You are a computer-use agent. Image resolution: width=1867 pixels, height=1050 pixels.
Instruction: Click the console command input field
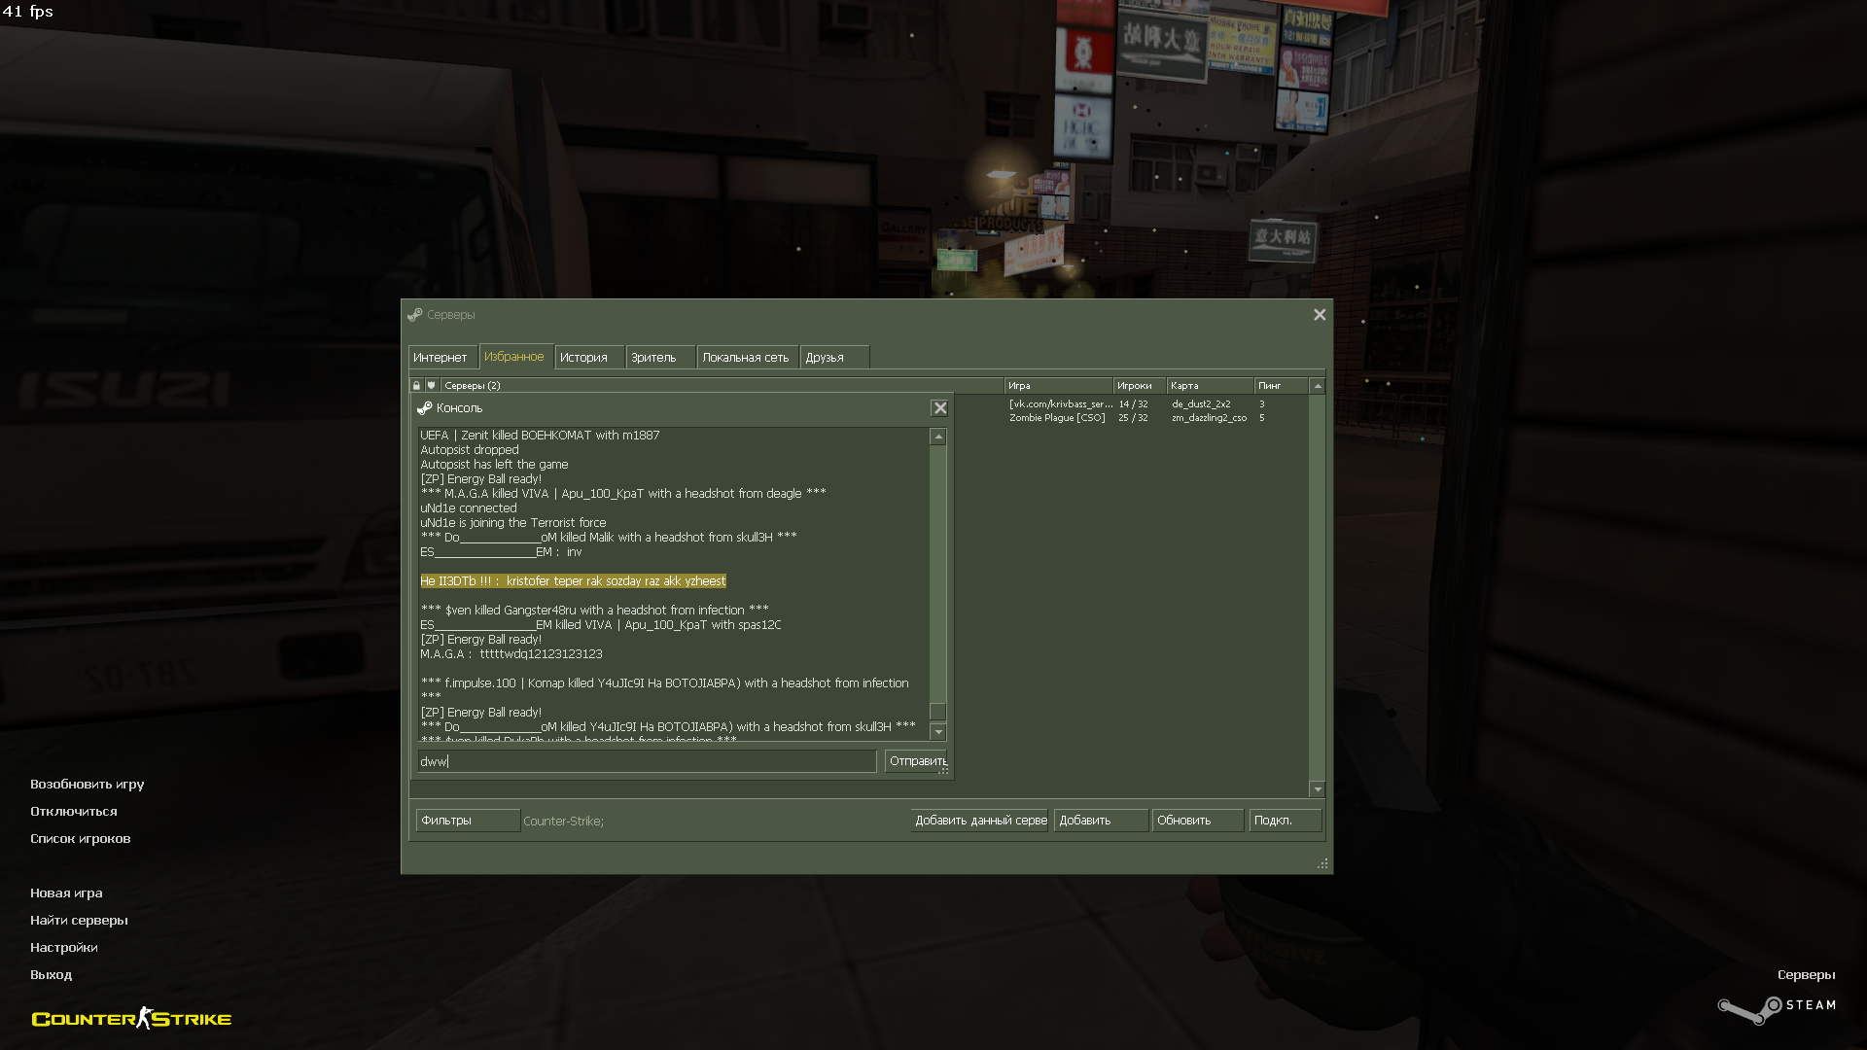(647, 761)
